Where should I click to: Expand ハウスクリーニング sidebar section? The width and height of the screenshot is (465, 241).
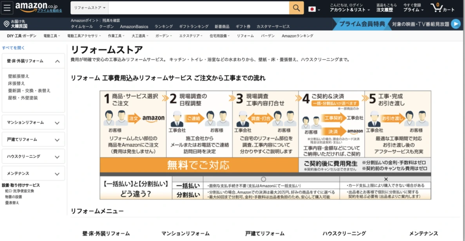[x=33, y=156]
